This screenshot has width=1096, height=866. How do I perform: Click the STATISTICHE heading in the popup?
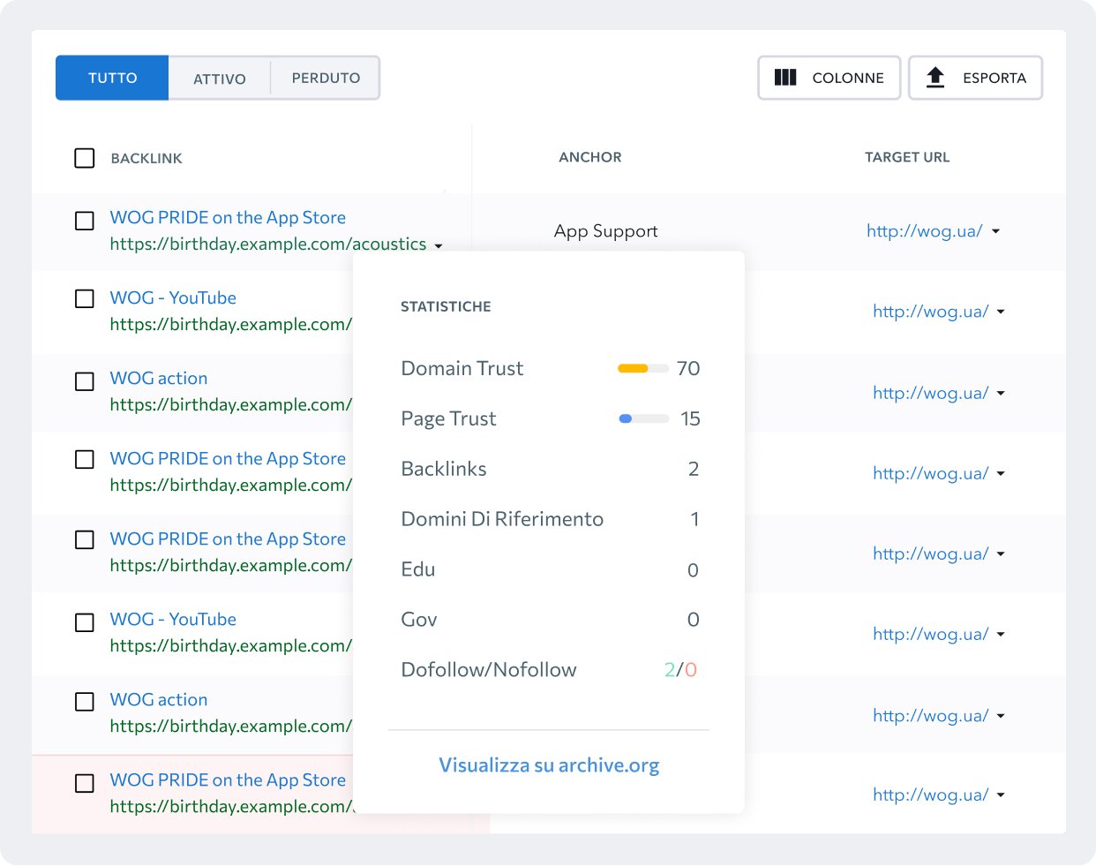coord(446,306)
